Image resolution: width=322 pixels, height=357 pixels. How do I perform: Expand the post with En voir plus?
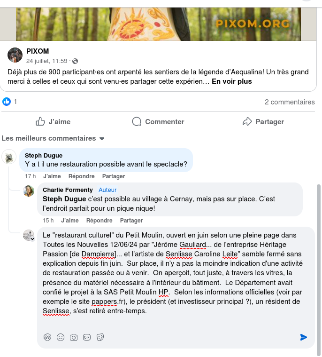click(x=232, y=81)
